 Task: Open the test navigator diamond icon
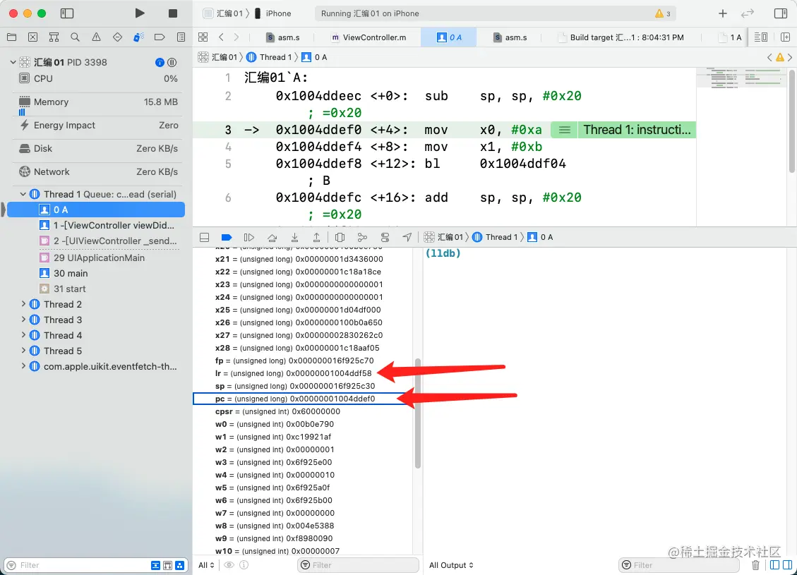pyautogui.click(x=117, y=37)
